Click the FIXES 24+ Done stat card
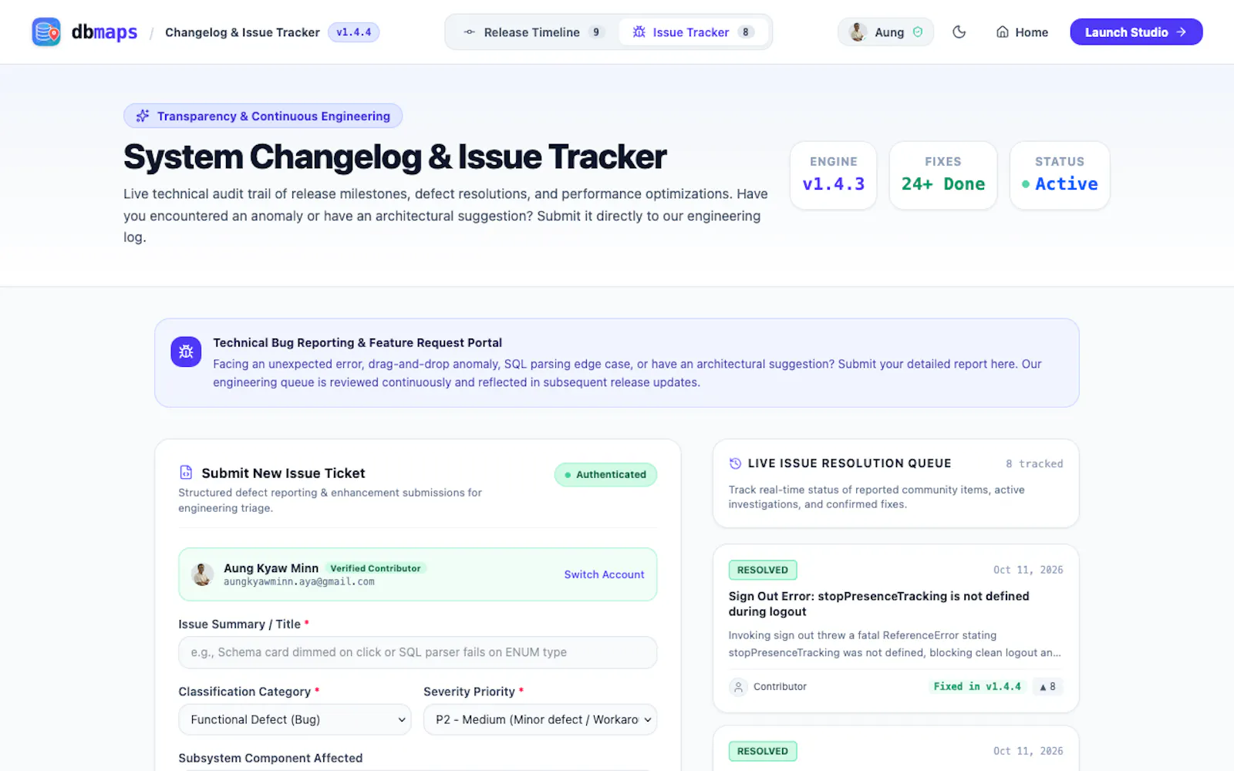 point(942,175)
